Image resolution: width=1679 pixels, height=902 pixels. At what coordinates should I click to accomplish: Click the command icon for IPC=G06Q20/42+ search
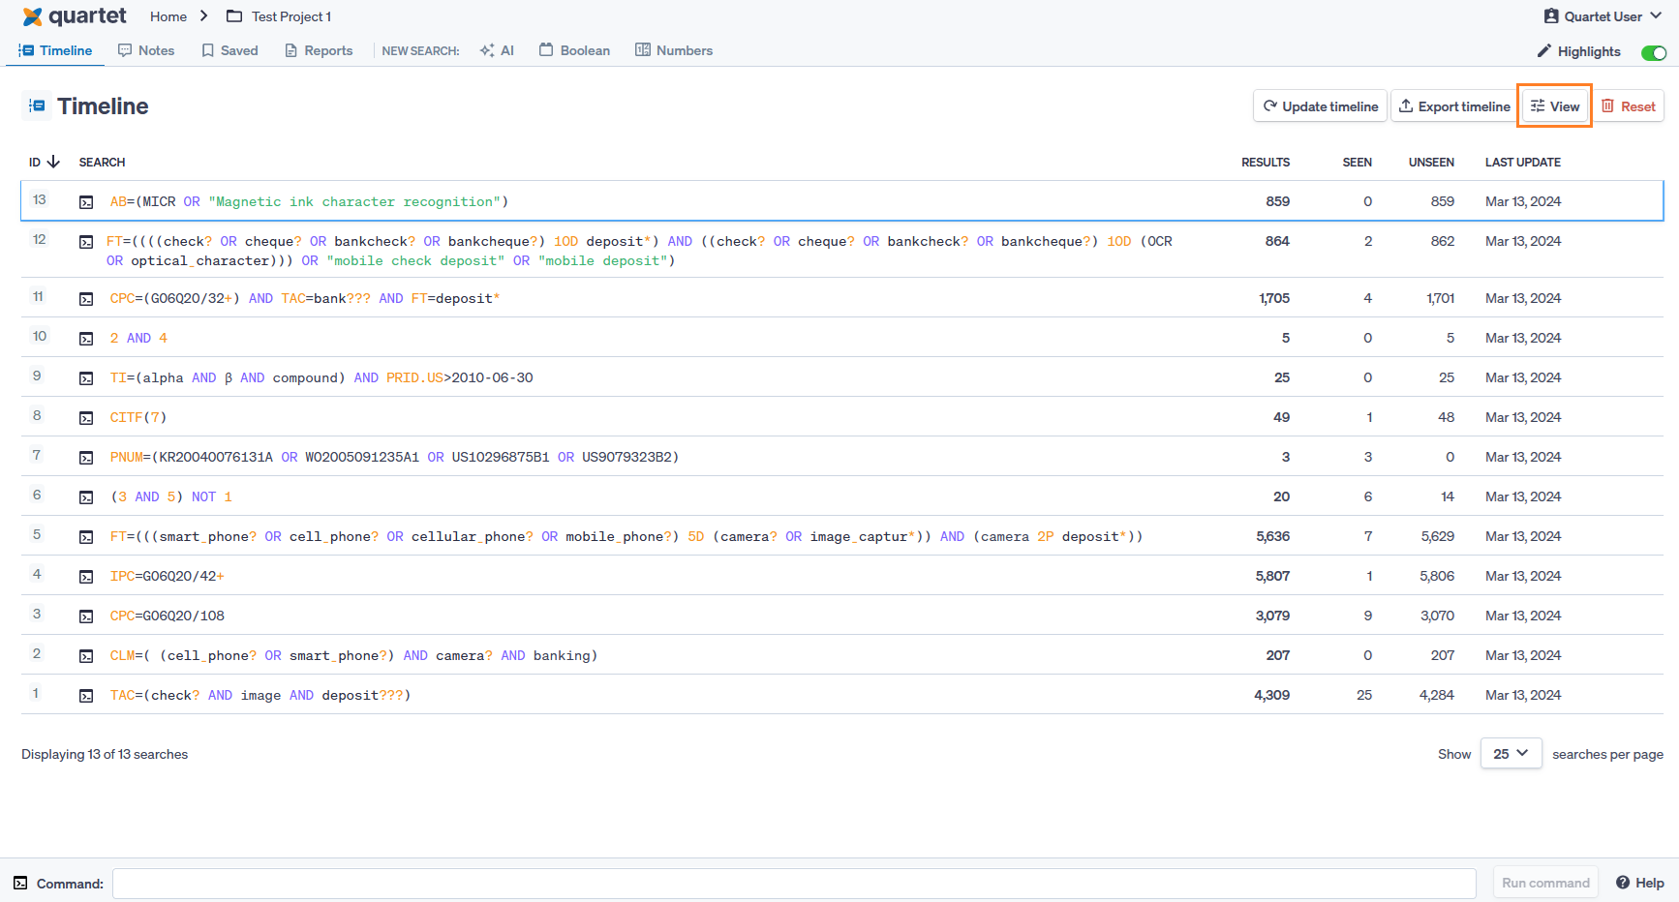pos(86,577)
